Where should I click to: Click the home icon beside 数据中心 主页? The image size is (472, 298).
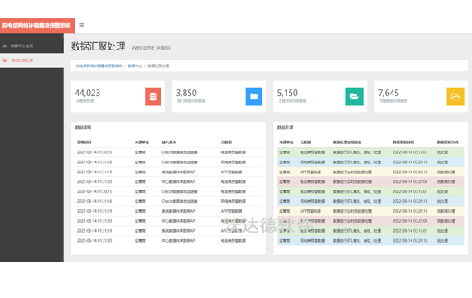5,46
